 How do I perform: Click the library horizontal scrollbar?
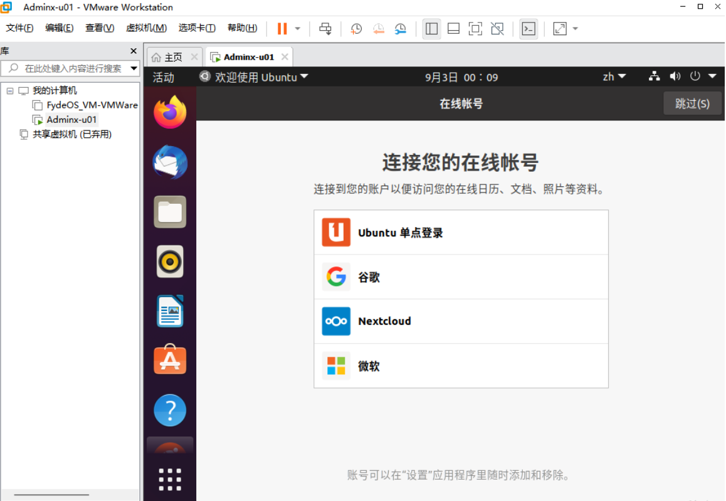[51, 495]
